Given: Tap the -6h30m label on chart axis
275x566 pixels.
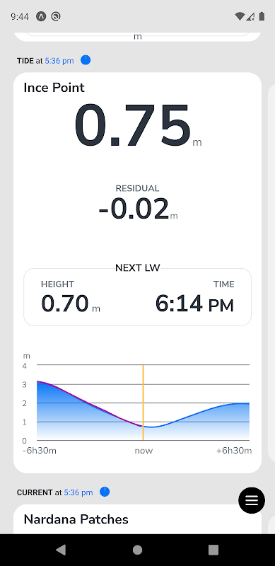Looking at the screenshot, I should pos(40,451).
